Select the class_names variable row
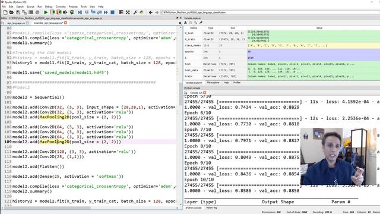 [282, 45]
